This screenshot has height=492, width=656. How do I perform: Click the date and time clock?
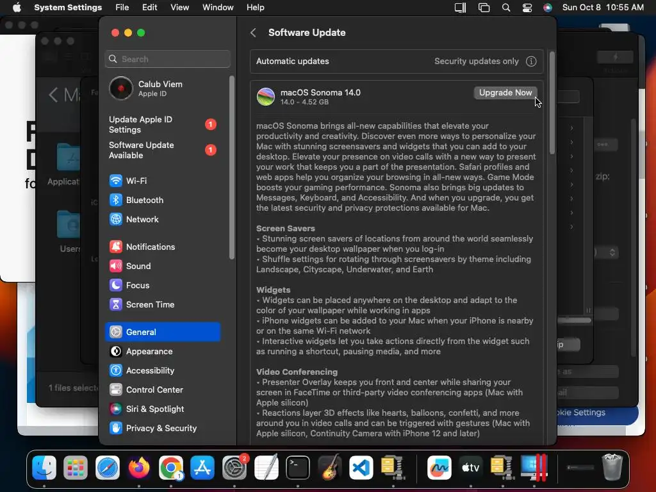(x=603, y=7)
